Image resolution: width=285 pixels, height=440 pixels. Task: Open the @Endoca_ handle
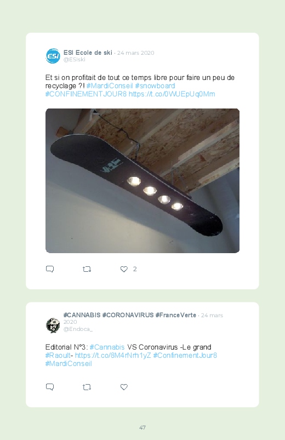tap(78, 329)
